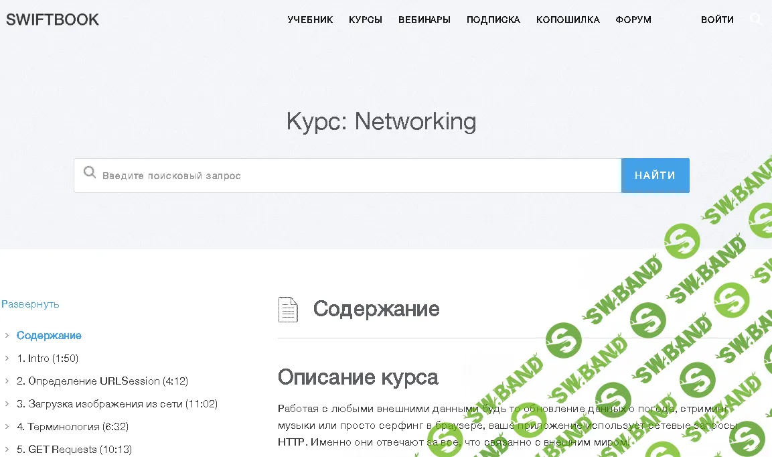Click ВОЙТИ to sign in

tap(717, 19)
